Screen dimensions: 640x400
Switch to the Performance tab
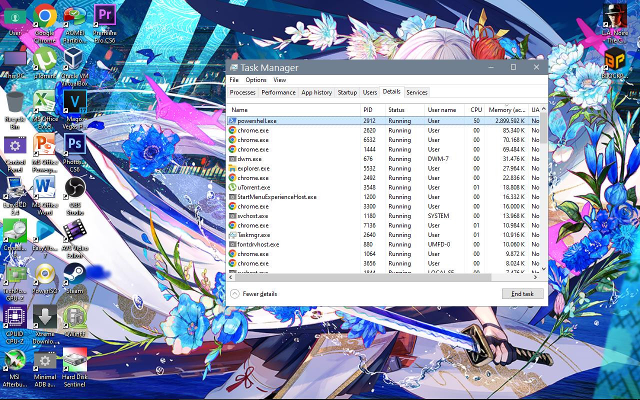point(278,92)
